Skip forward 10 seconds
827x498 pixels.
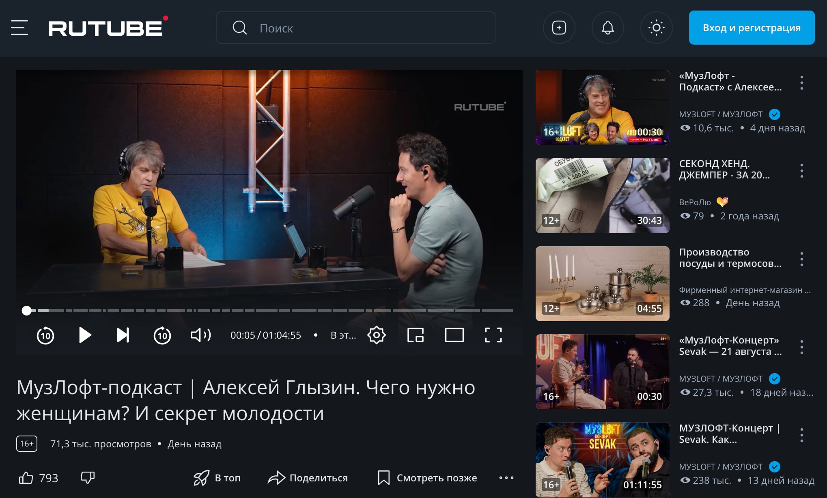pos(162,335)
